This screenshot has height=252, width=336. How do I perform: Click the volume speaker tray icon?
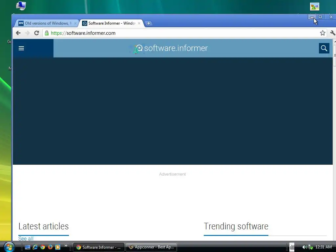[x=304, y=247]
